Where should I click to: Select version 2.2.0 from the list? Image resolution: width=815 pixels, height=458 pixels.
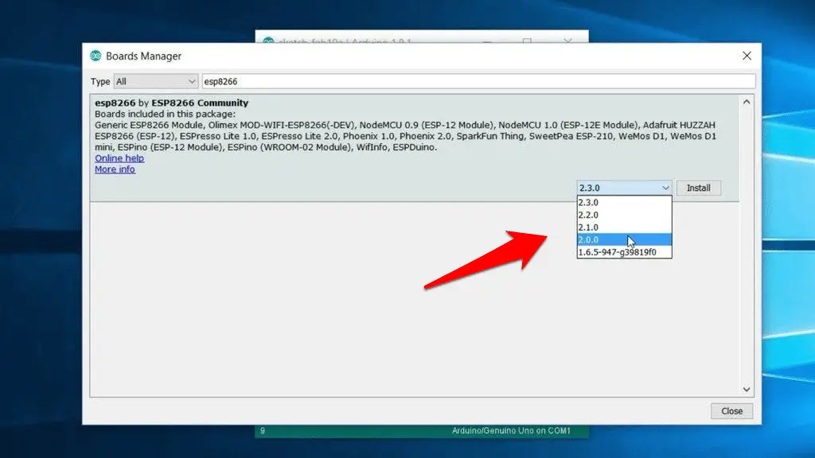pos(624,215)
